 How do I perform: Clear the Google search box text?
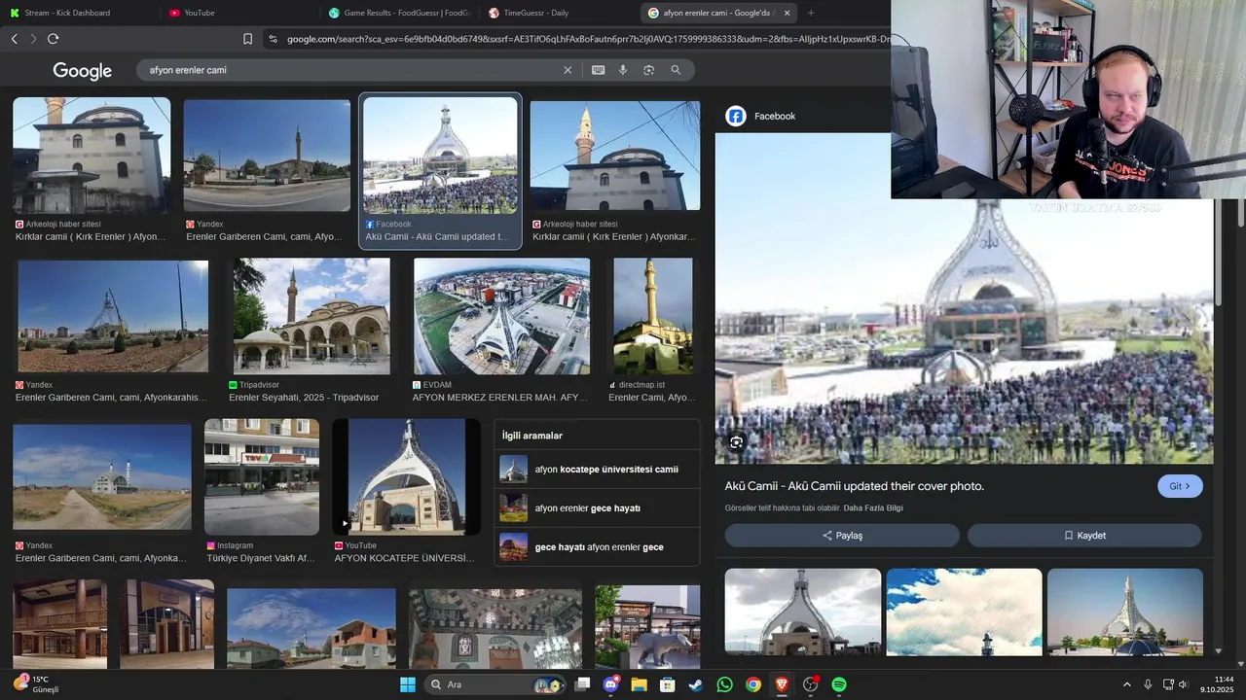pyautogui.click(x=568, y=70)
